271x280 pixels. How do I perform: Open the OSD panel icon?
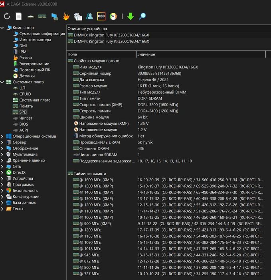(x=101, y=16)
